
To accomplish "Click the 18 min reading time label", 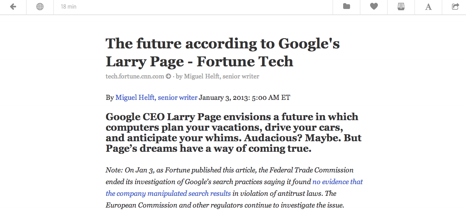I will pyautogui.click(x=69, y=7).
